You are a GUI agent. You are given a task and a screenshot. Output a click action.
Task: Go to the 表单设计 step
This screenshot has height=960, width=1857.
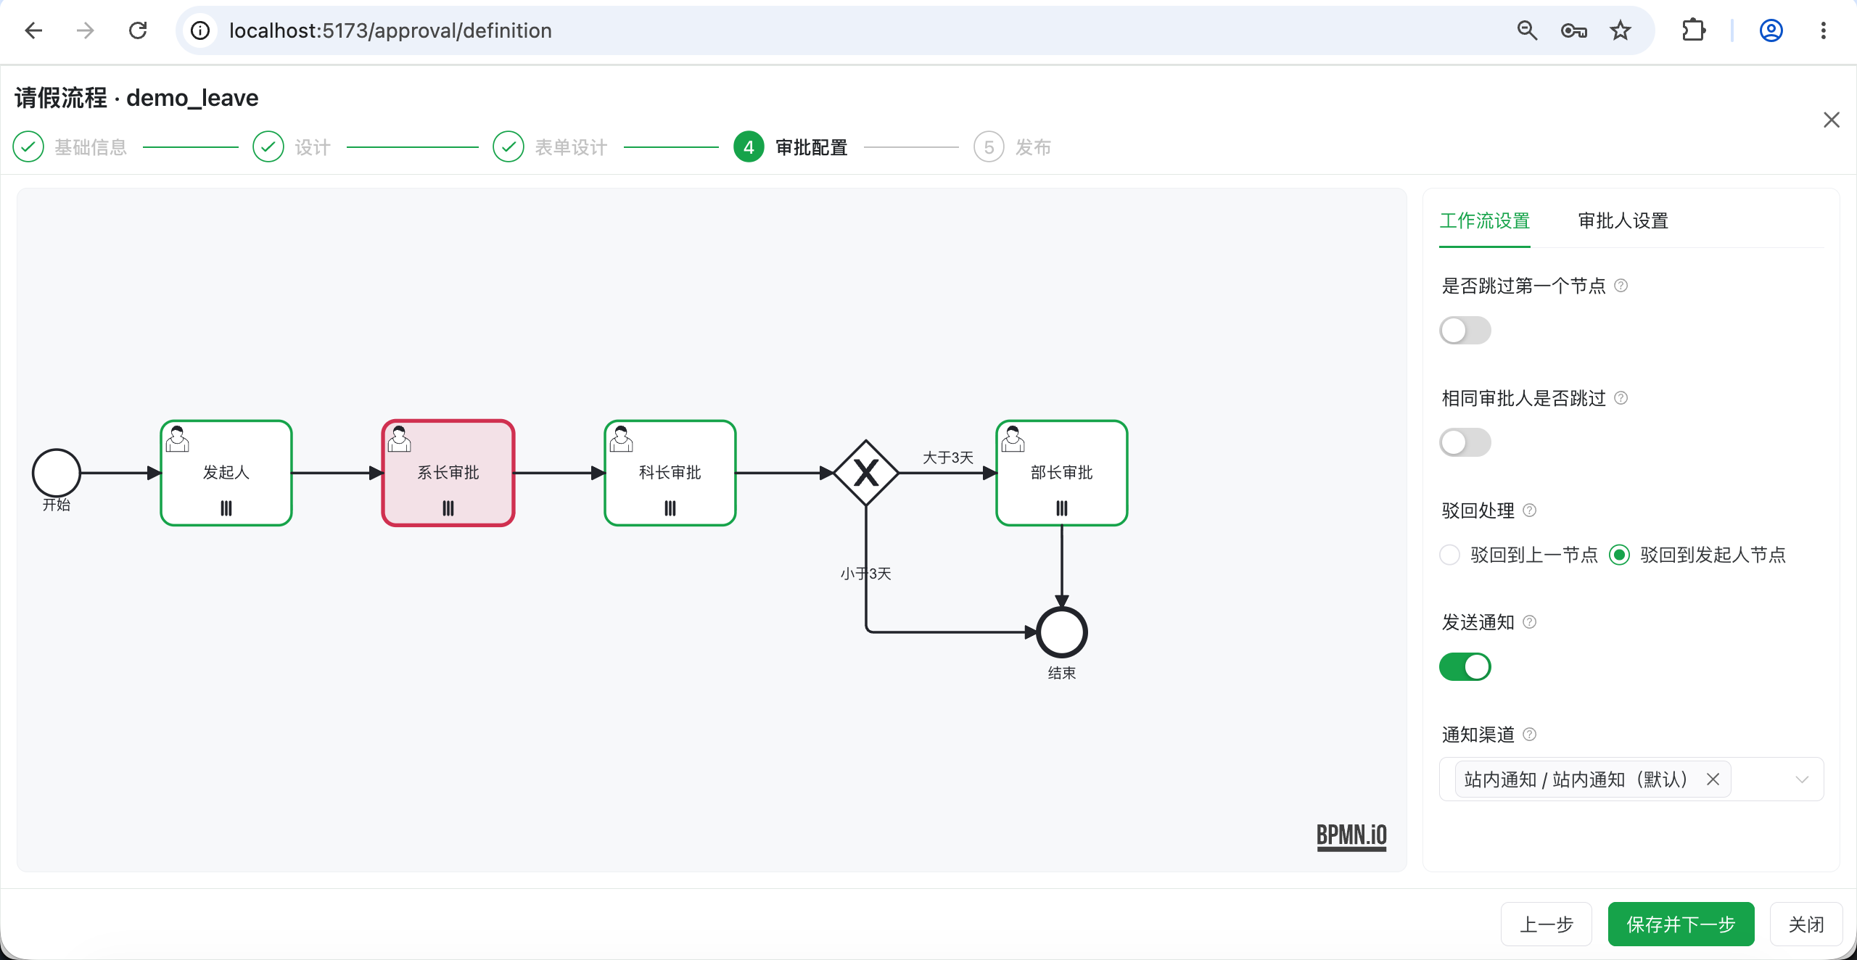pyautogui.click(x=550, y=147)
